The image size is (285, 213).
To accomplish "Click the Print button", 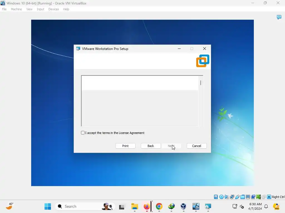I will (x=126, y=146).
